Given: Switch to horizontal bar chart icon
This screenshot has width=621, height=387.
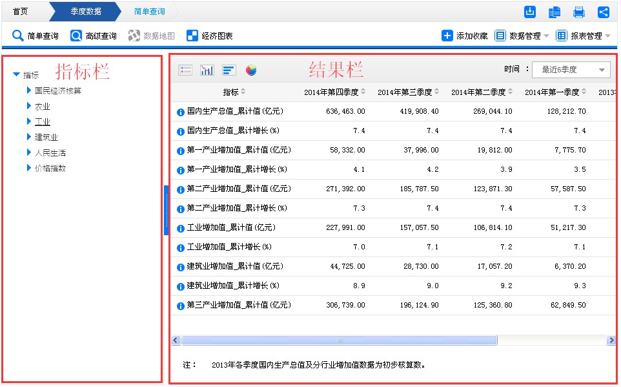Looking at the screenshot, I should (229, 70).
